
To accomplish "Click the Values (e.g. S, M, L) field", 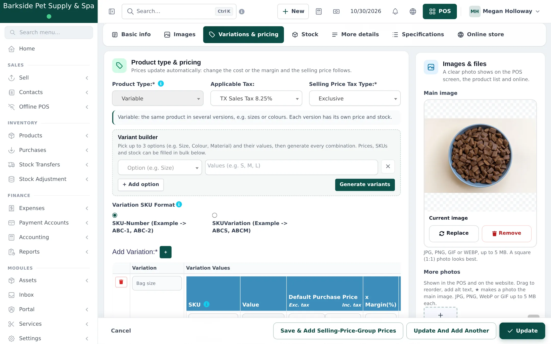I will [x=291, y=167].
